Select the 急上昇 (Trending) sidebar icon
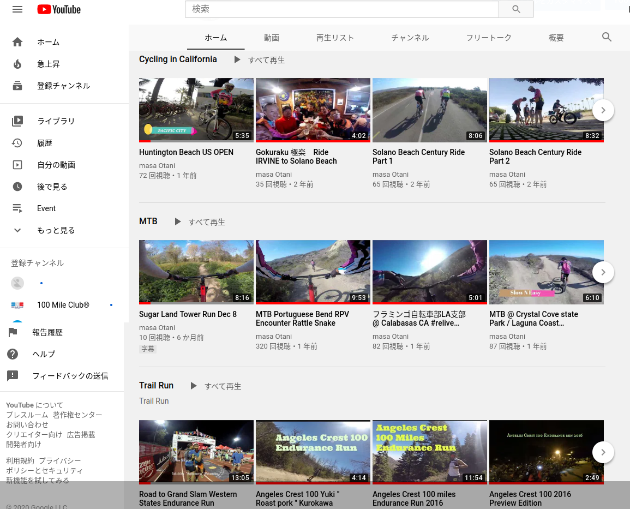630x509 pixels. (x=17, y=64)
